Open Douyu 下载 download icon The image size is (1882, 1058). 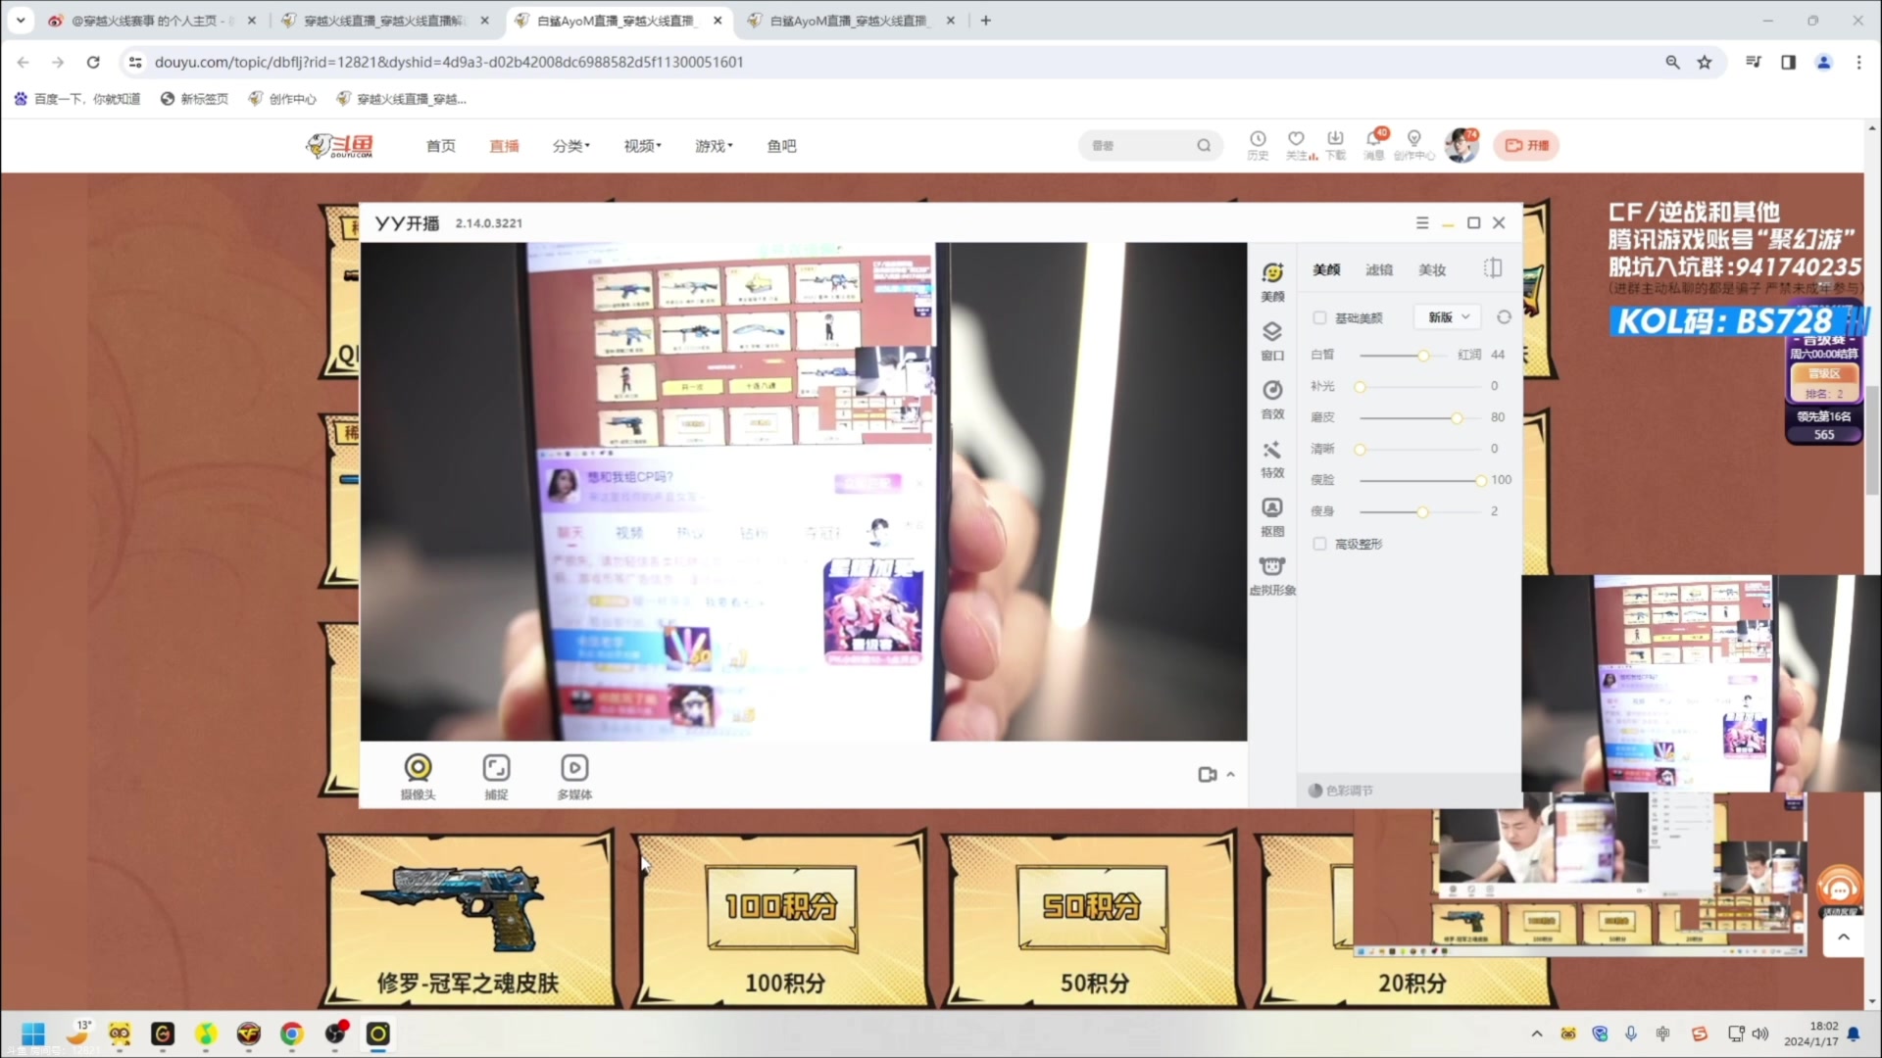(x=1335, y=139)
